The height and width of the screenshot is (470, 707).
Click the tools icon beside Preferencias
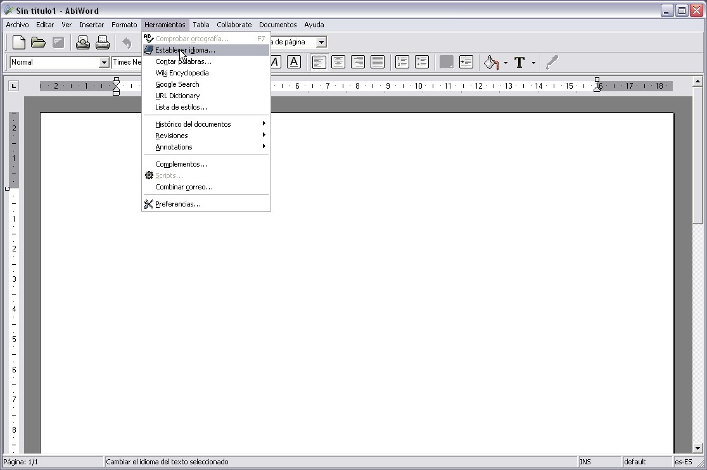coord(148,204)
